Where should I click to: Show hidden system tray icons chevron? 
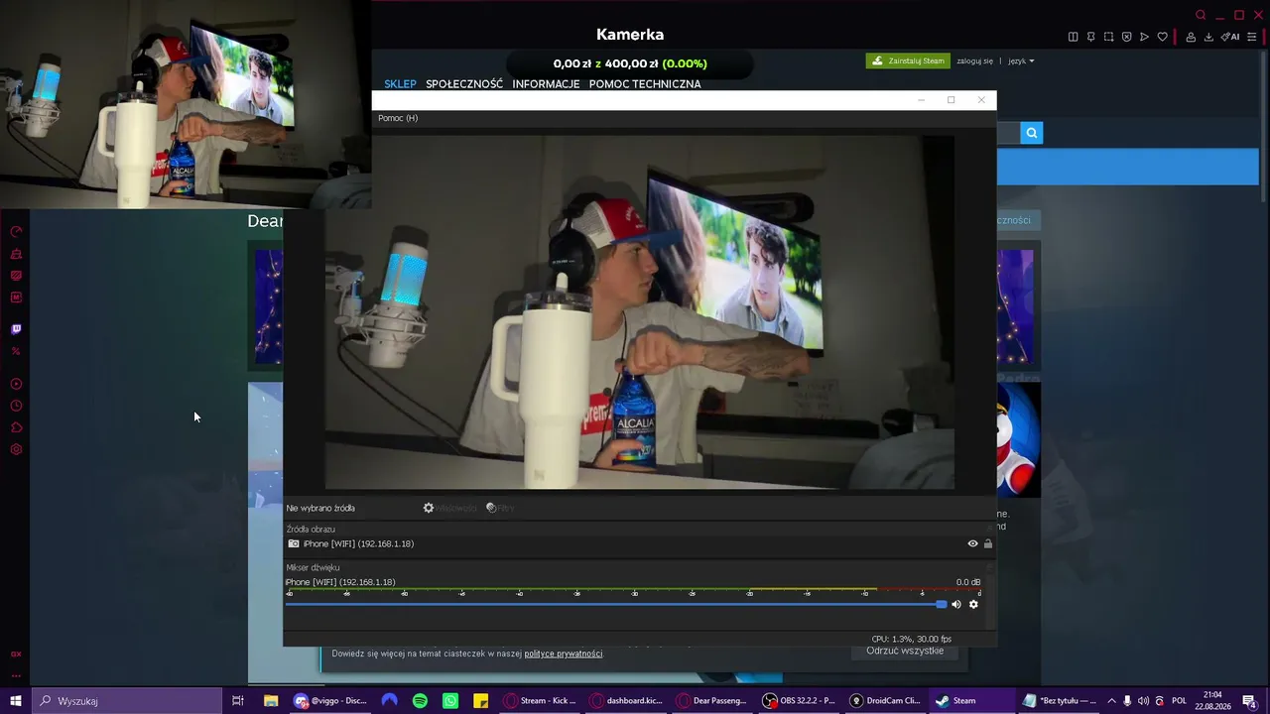(x=1111, y=701)
